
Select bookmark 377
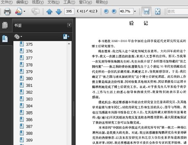pyautogui.click(x=29, y=58)
